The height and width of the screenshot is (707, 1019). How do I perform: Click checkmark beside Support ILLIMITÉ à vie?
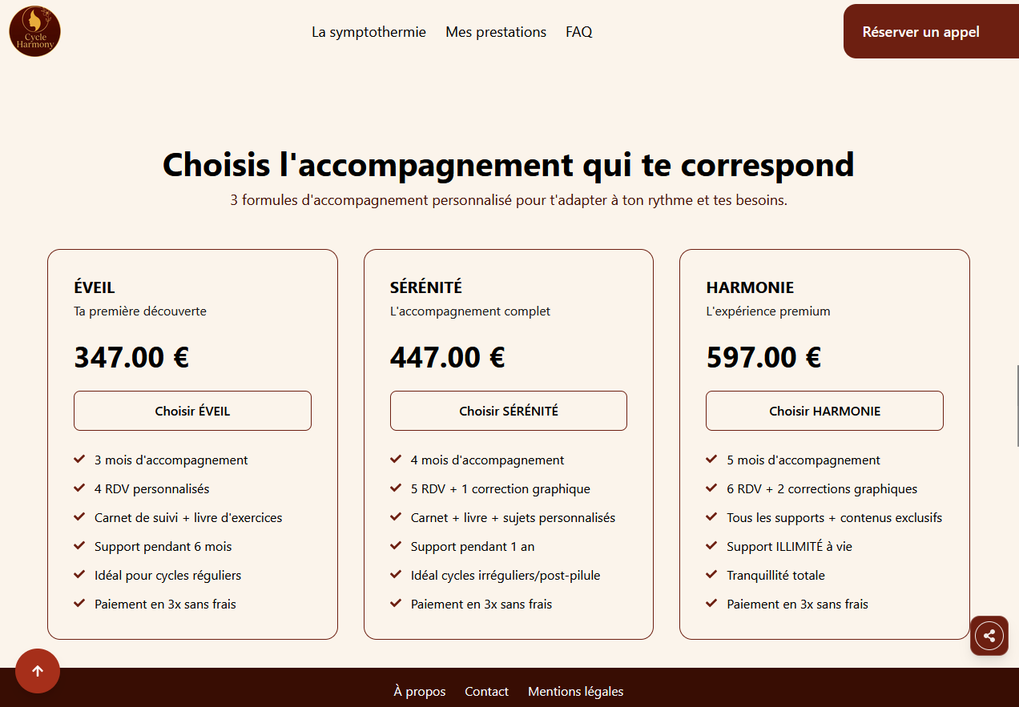tap(711, 546)
